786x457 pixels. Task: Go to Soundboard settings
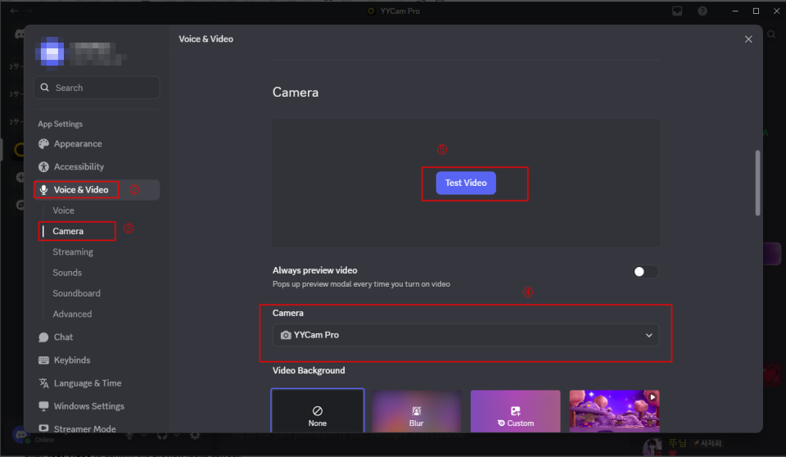(76, 293)
